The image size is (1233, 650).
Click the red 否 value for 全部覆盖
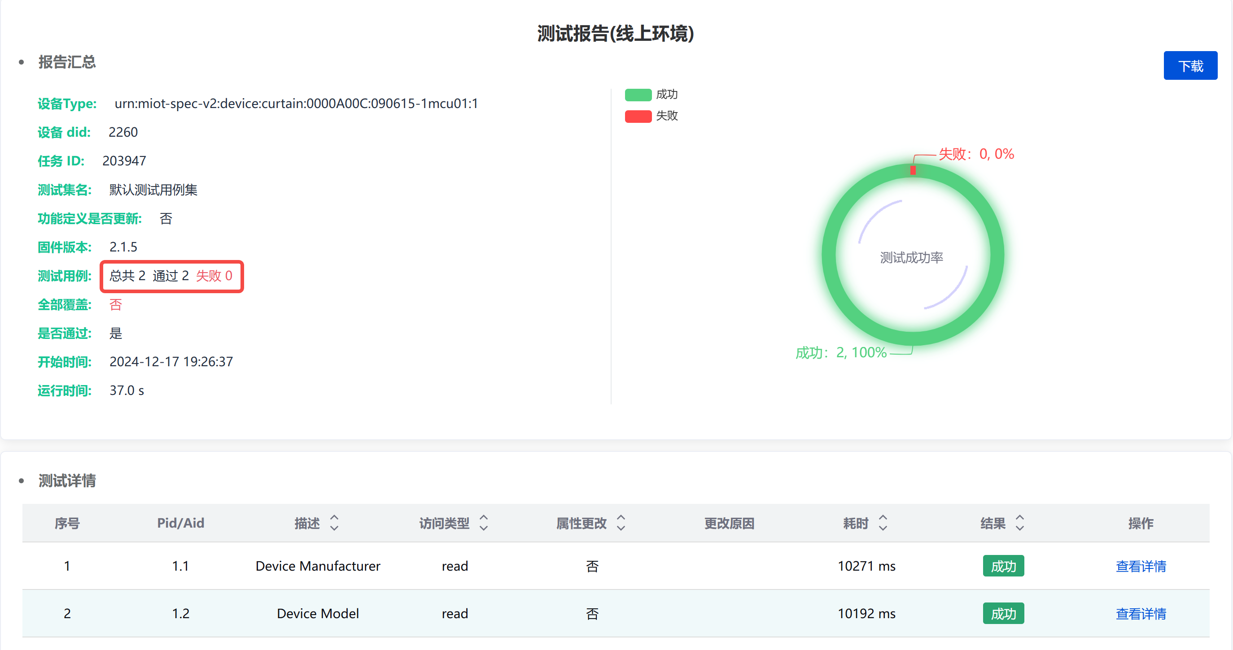(x=115, y=305)
